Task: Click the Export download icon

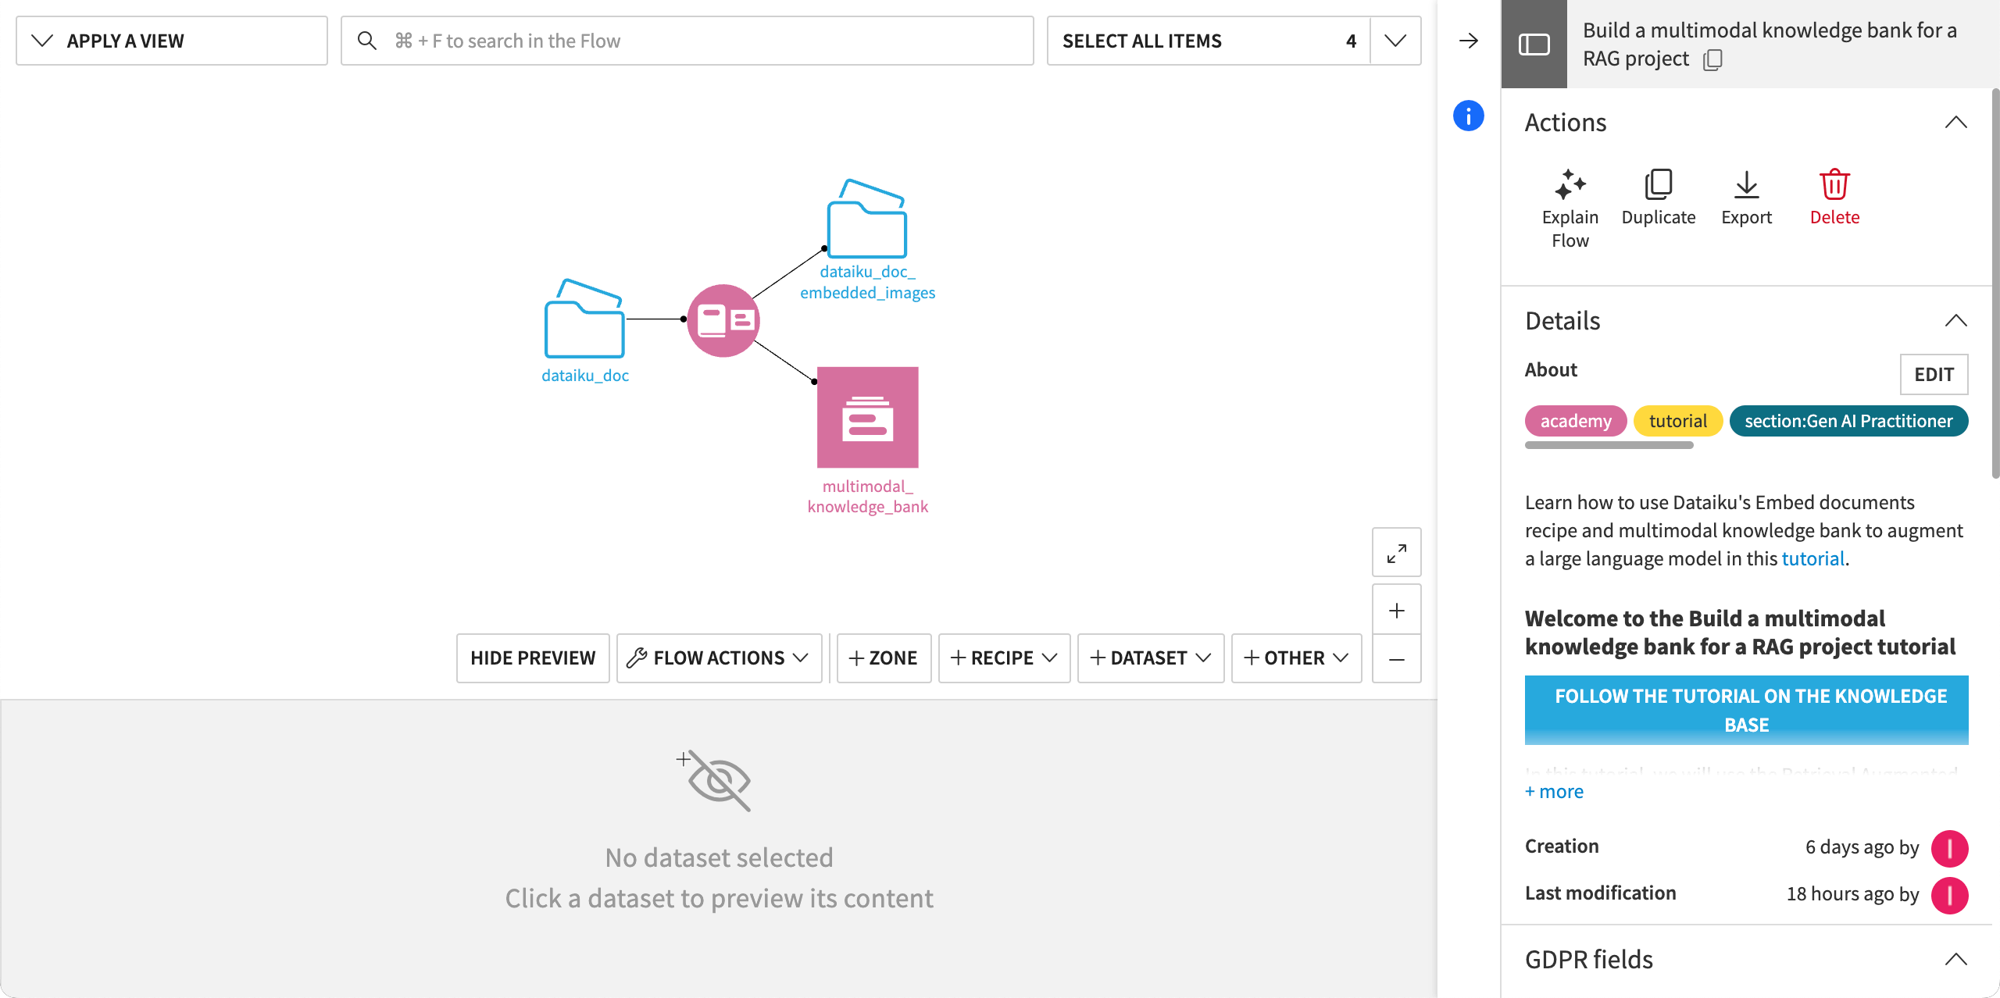Action: [1746, 185]
